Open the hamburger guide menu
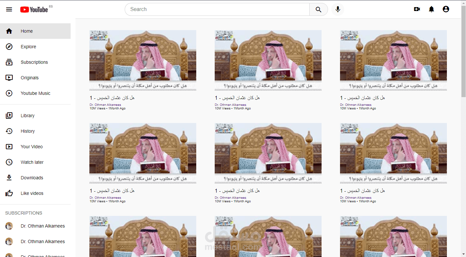 (x=9, y=9)
